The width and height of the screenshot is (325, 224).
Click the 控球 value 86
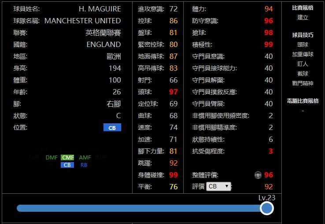click(x=174, y=21)
